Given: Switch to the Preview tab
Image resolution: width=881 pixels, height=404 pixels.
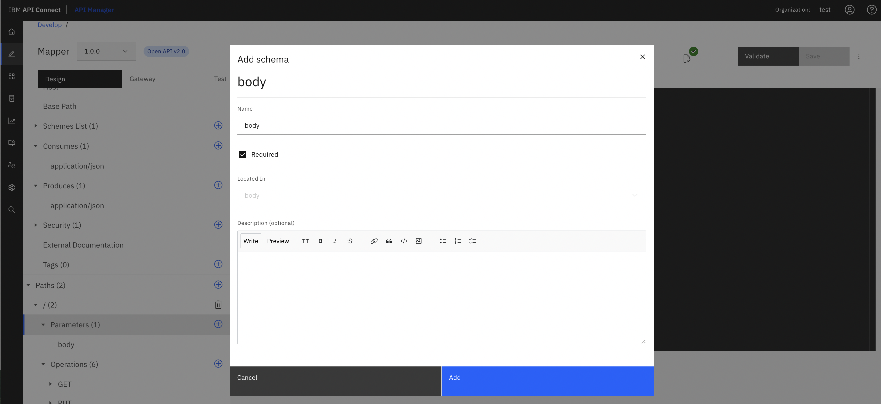Looking at the screenshot, I should pyautogui.click(x=278, y=241).
